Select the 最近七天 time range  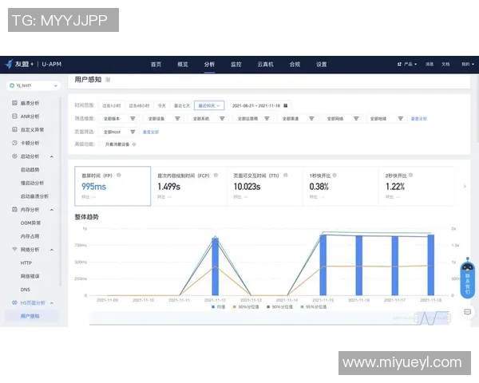coord(182,105)
